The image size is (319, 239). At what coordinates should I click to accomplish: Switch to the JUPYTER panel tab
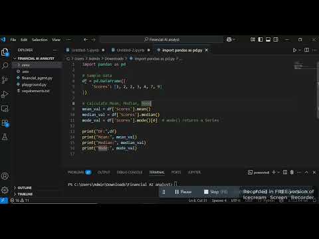pyautogui.click(x=194, y=172)
